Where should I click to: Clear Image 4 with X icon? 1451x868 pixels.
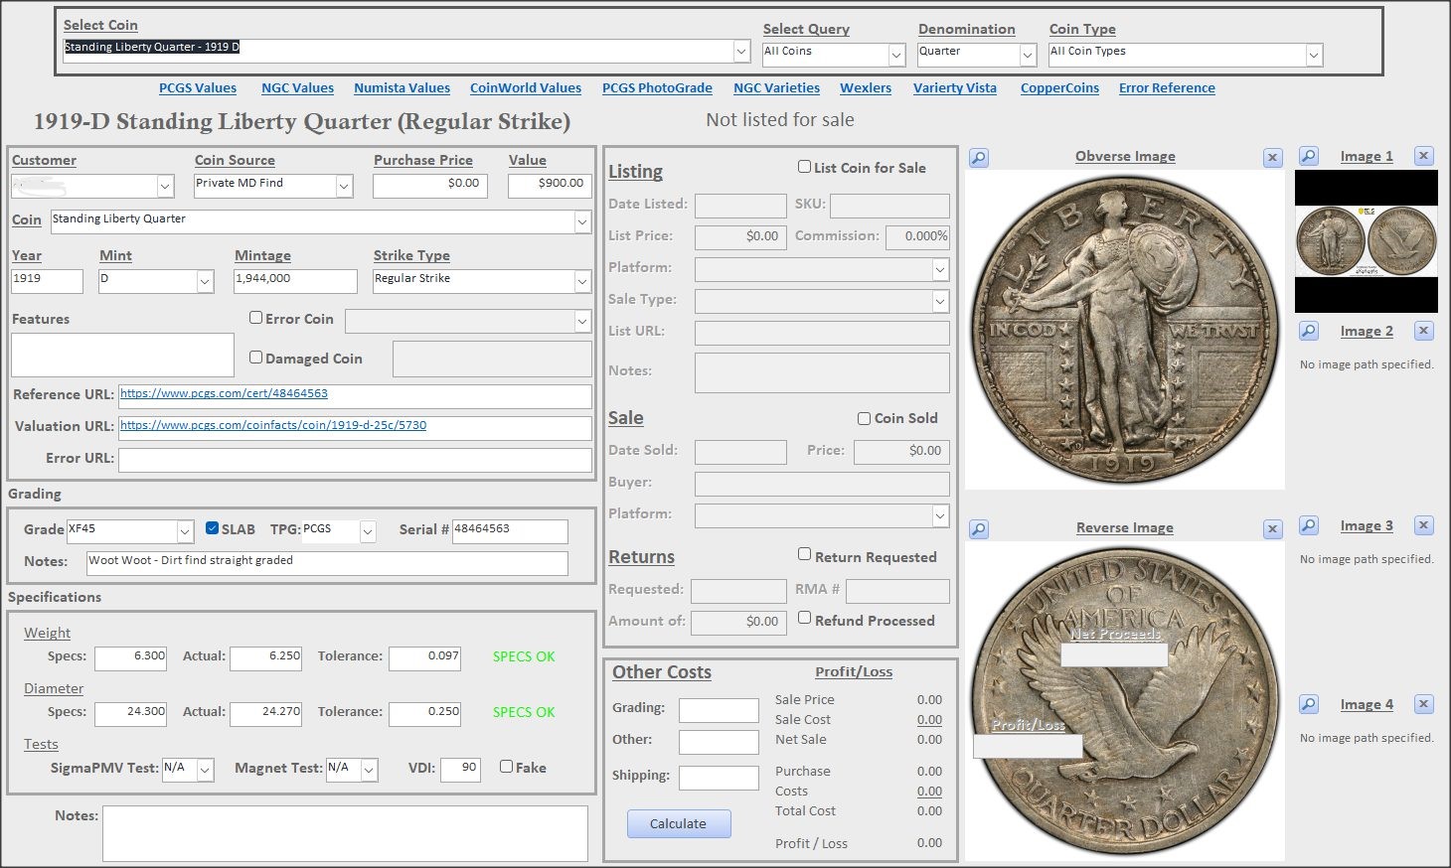(1424, 704)
